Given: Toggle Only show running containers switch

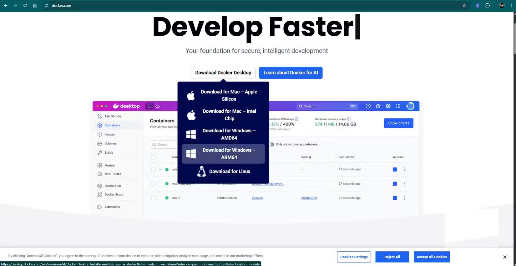Looking at the screenshot, I should 271,144.
